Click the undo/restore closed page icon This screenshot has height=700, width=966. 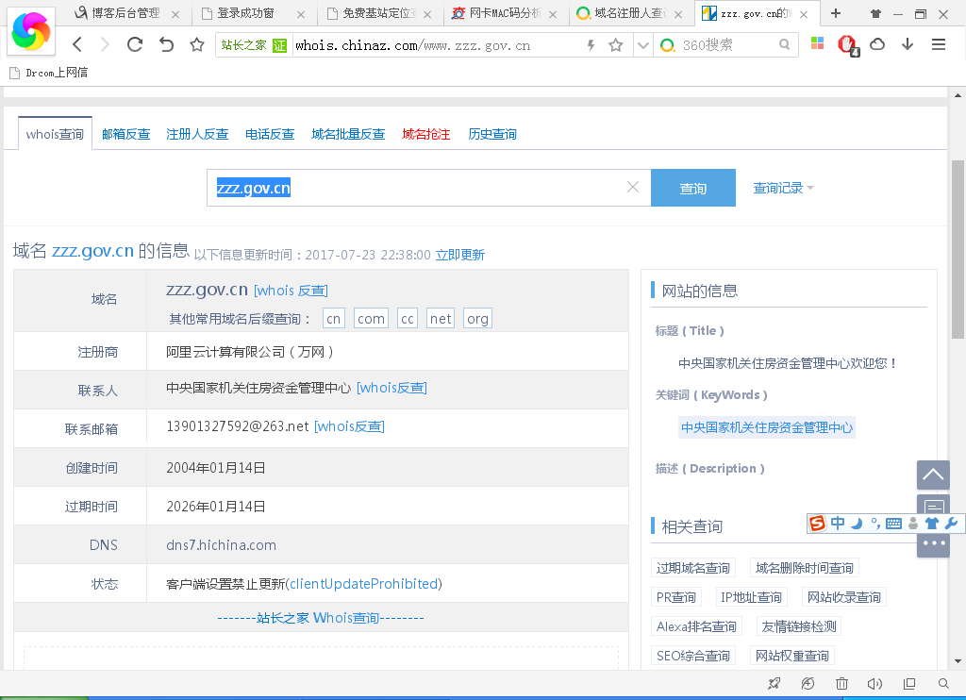(x=166, y=44)
